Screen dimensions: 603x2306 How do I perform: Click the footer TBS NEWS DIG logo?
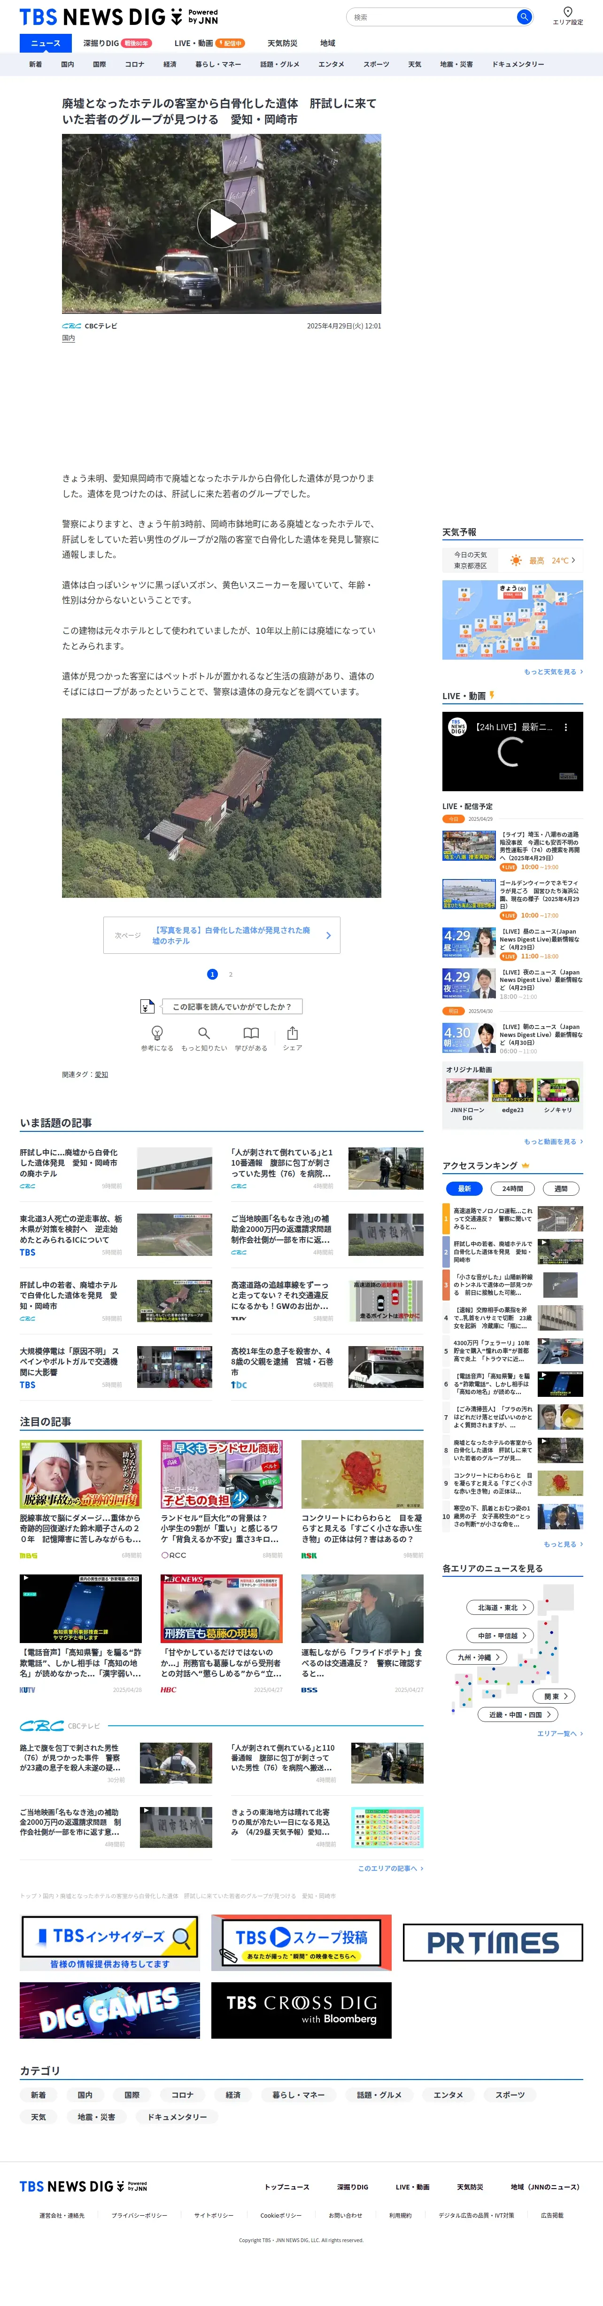coord(83,2186)
